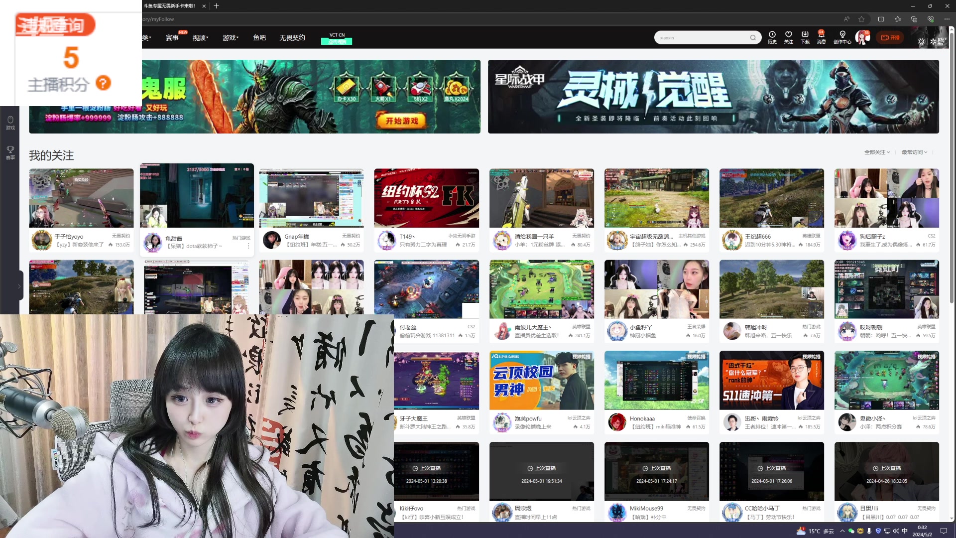Screen dimensions: 956x538
Task: Open the browser favorites list icon
Action: (897, 19)
